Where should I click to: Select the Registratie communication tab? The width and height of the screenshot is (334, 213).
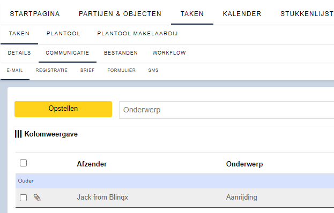[51, 70]
